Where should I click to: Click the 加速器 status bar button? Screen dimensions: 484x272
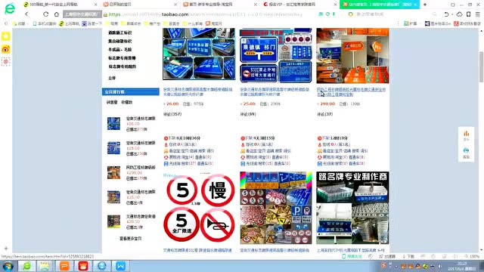point(387,256)
